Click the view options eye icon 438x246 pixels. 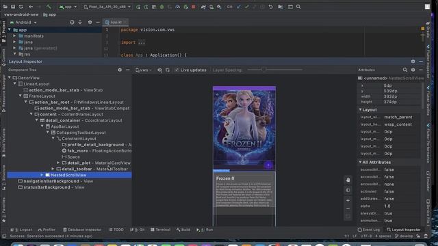[159, 70]
